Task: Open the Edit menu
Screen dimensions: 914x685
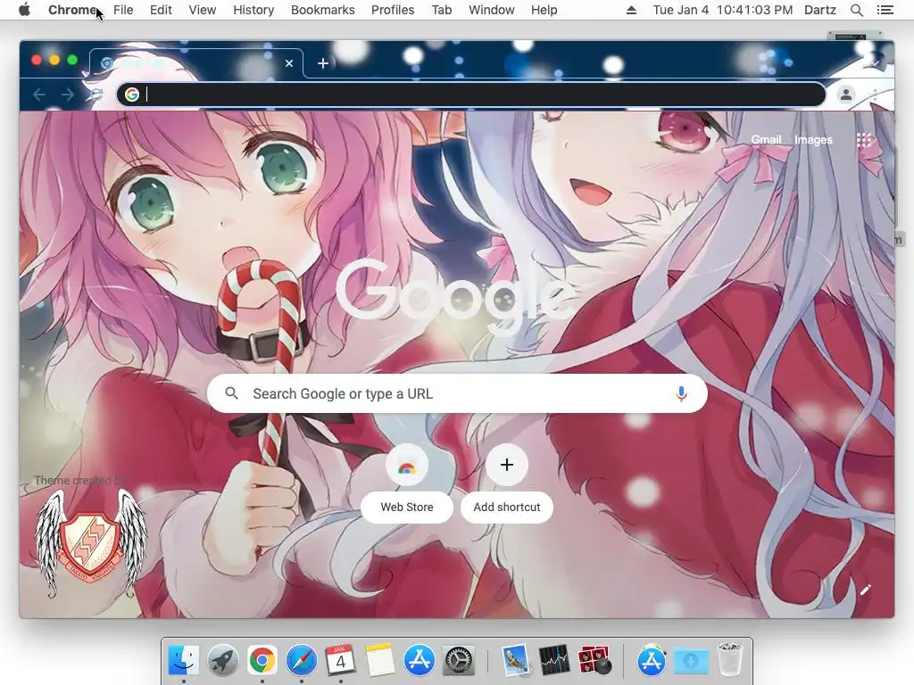Action: (161, 10)
